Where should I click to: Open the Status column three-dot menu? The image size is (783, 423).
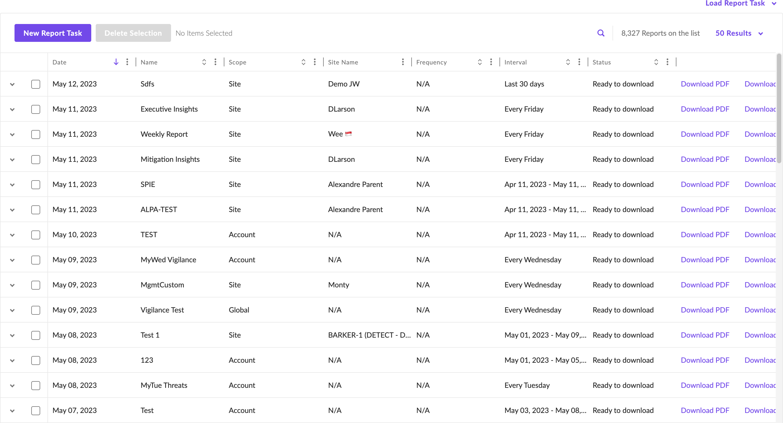point(667,62)
